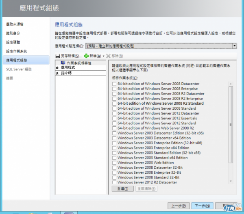
Task: Click the 全部清除(E) button
Action: coord(146,189)
